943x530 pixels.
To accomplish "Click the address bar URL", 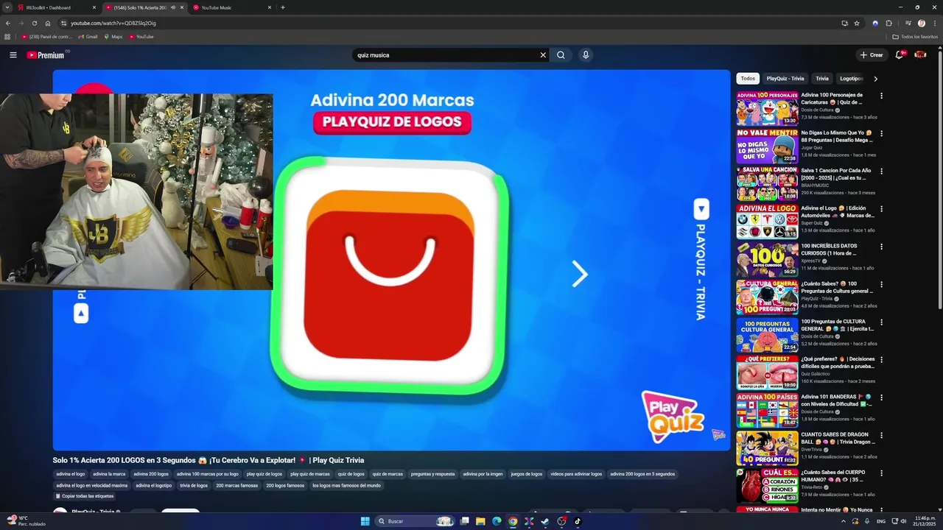I will click(113, 23).
